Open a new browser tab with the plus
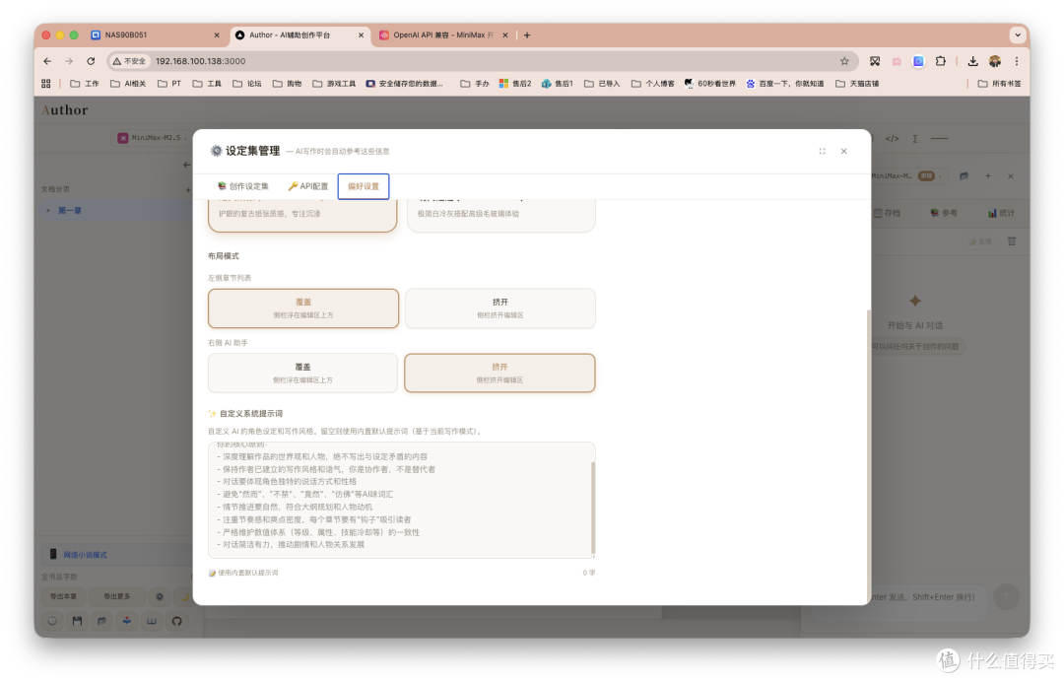The image size is (1064, 683). point(527,35)
